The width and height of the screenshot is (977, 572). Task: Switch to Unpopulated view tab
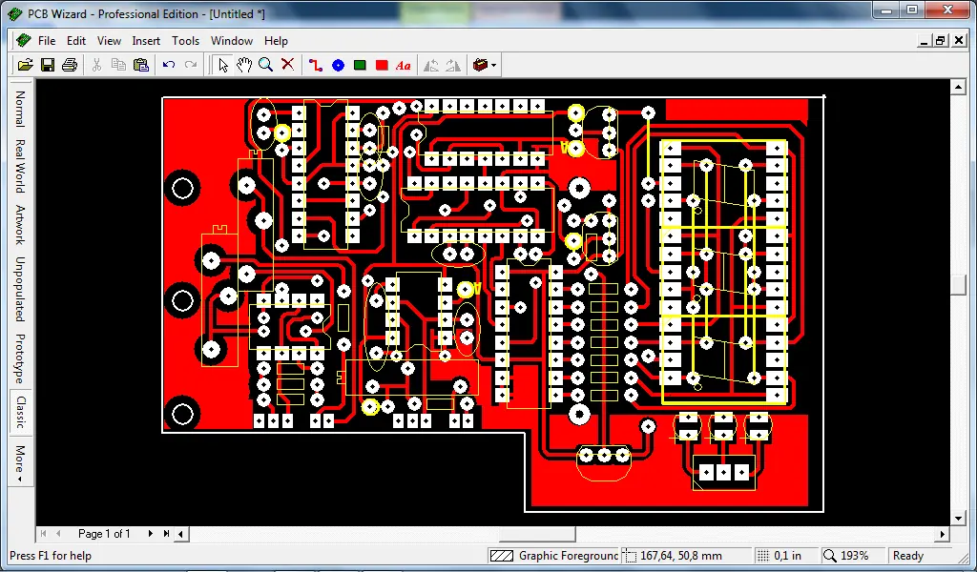click(x=20, y=289)
